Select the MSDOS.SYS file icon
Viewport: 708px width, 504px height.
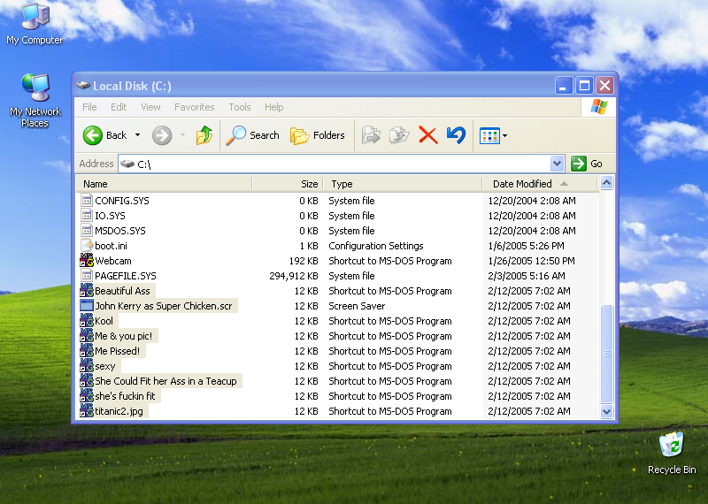tap(87, 231)
